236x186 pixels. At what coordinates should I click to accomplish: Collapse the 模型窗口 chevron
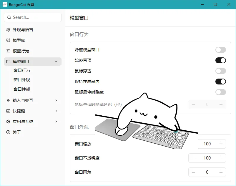pyautogui.click(x=56, y=62)
